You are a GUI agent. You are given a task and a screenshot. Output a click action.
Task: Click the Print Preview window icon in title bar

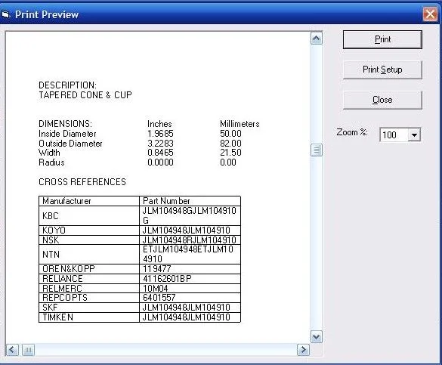pos(5,14)
